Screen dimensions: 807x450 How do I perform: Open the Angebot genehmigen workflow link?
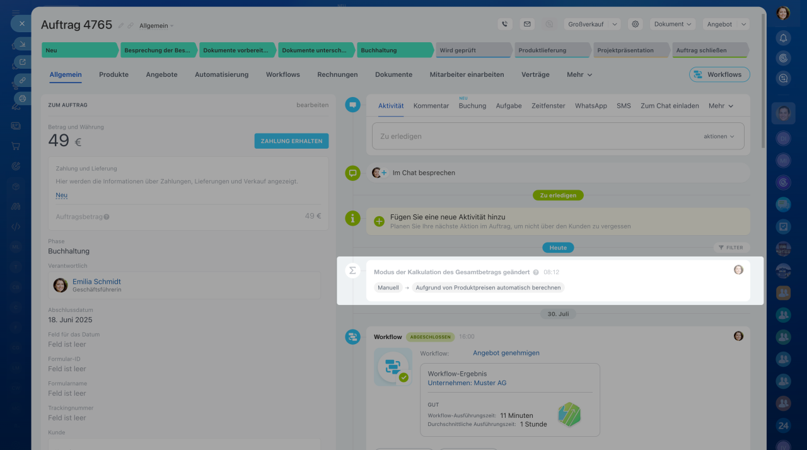pyautogui.click(x=506, y=353)
